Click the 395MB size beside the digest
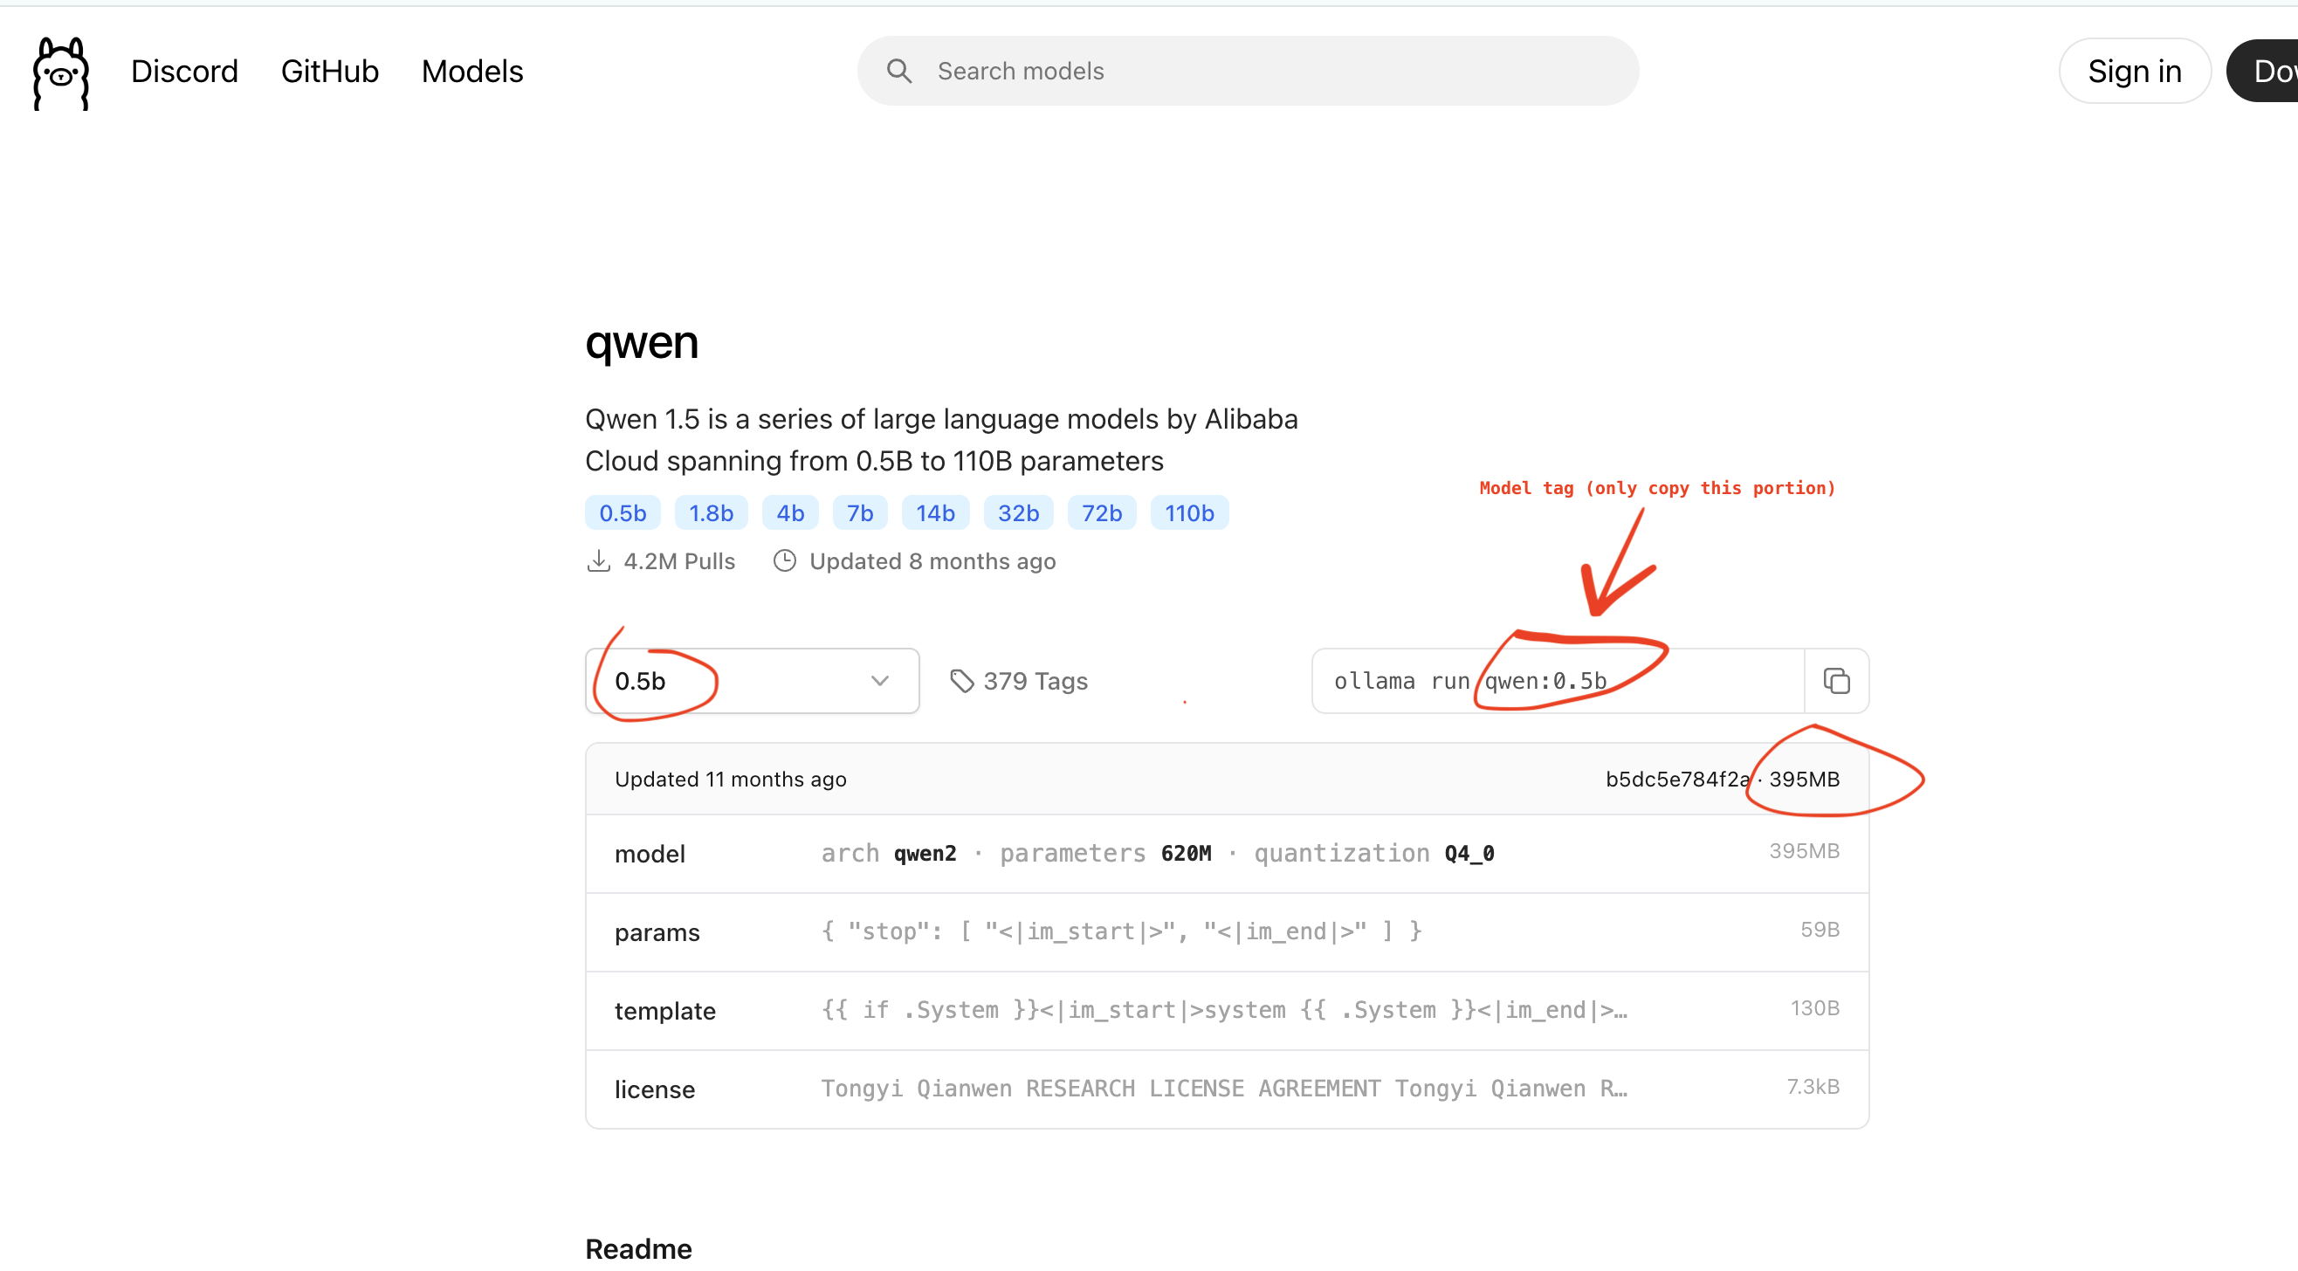 [x=1804, y=780]
